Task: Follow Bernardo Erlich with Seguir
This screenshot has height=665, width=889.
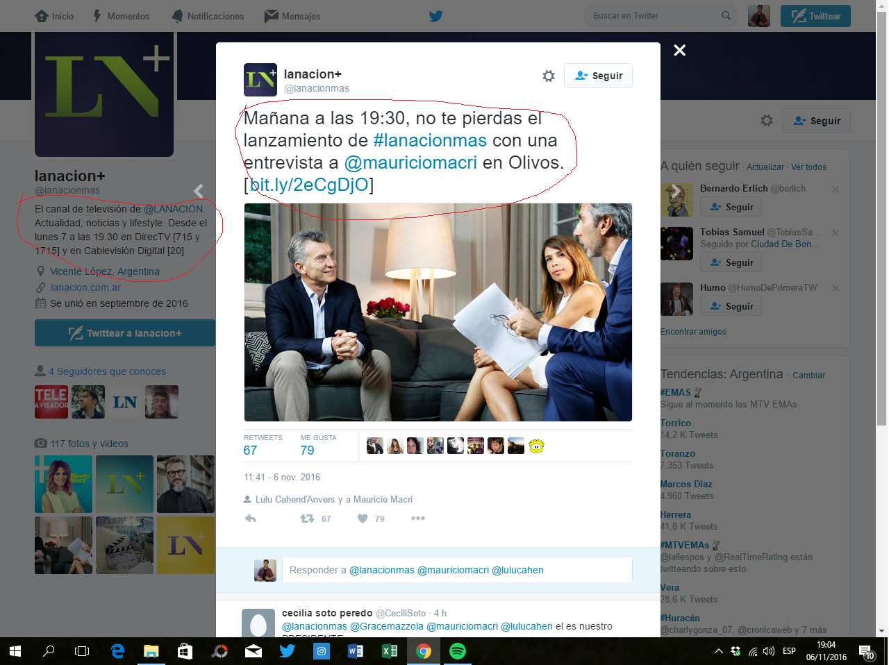Action: click(731, 207)
